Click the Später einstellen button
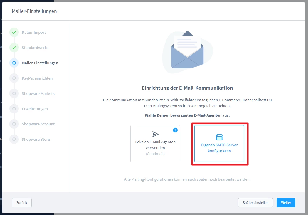Image resolution: width=308 pixels, height=215 pixels. coord(255,203)
